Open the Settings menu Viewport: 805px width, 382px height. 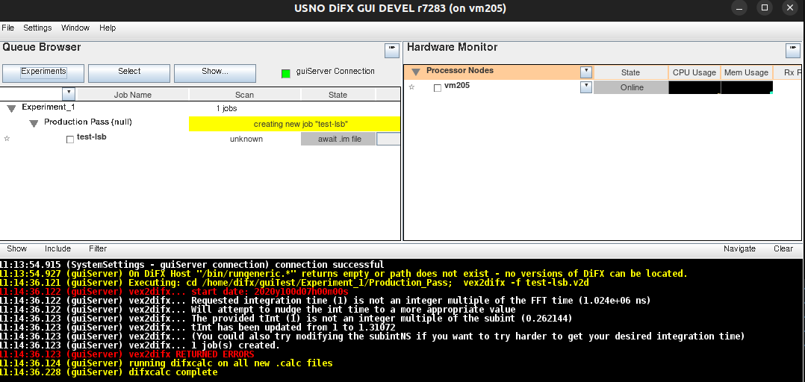[x=37, y=28]
